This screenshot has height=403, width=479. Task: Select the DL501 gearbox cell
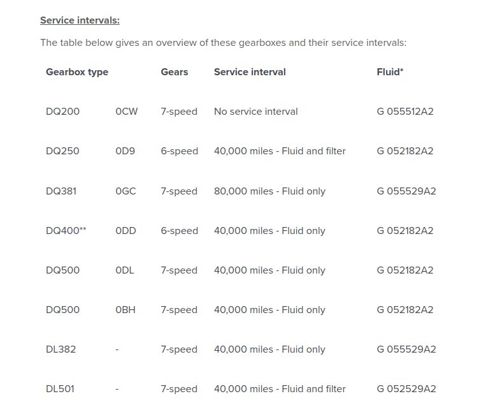(60, 389)
